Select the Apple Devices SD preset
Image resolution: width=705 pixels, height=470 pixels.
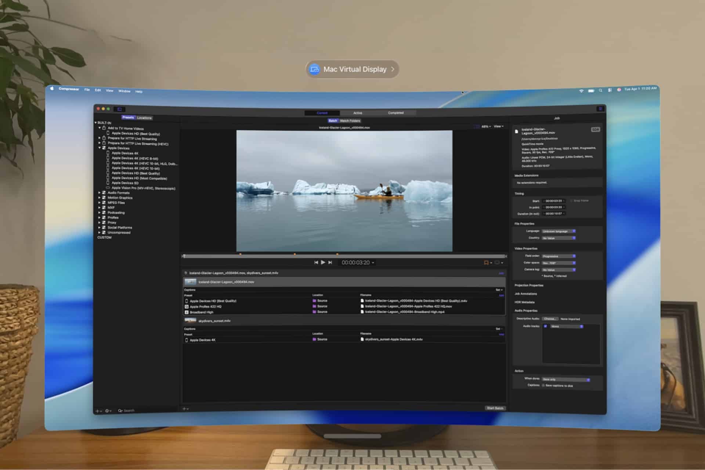click(x=125, y=183)
